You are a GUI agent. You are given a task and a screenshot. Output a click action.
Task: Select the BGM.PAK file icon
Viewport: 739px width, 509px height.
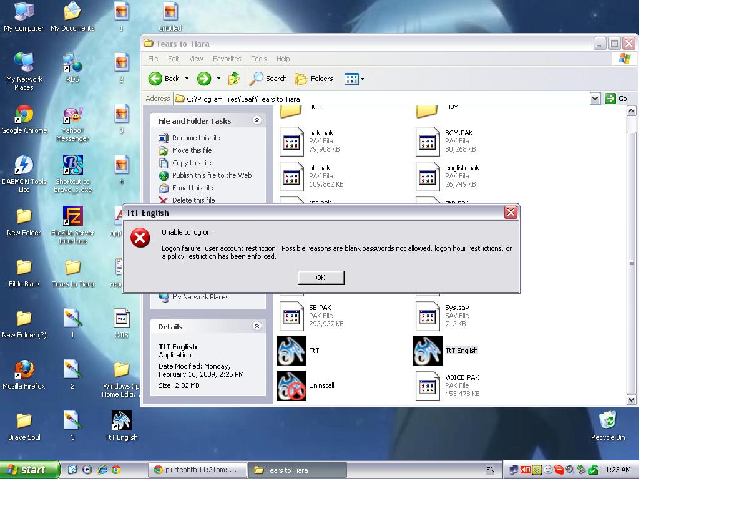pyautogui.click(x=428, y=141)
